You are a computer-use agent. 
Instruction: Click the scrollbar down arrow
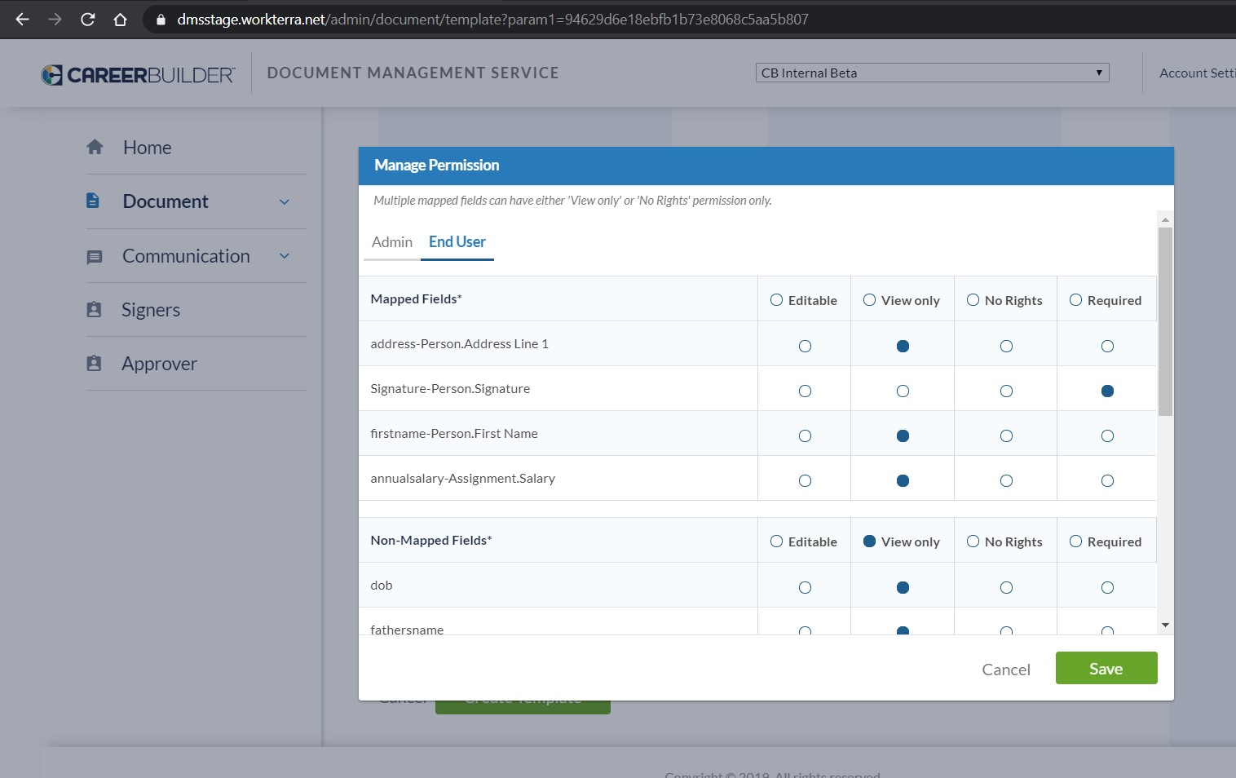pyautogui.click(x=1165, y=623)
